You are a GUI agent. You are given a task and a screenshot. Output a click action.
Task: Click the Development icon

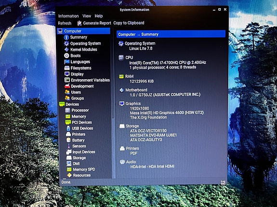pyautogui.click(x=67, y=86)
